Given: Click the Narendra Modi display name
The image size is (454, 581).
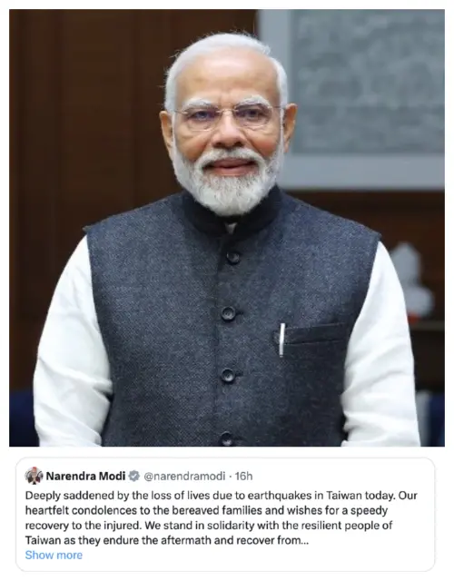Looking at the screenshot, I should [85, 476].
